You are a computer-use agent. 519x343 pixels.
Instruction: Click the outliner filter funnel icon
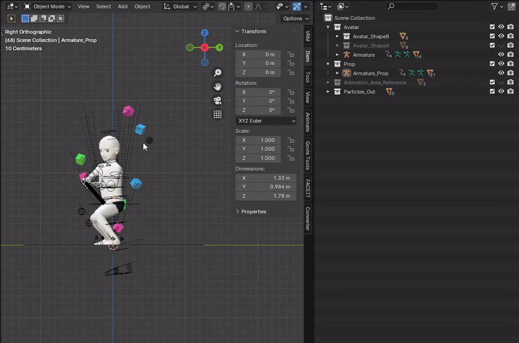(494, 6)
